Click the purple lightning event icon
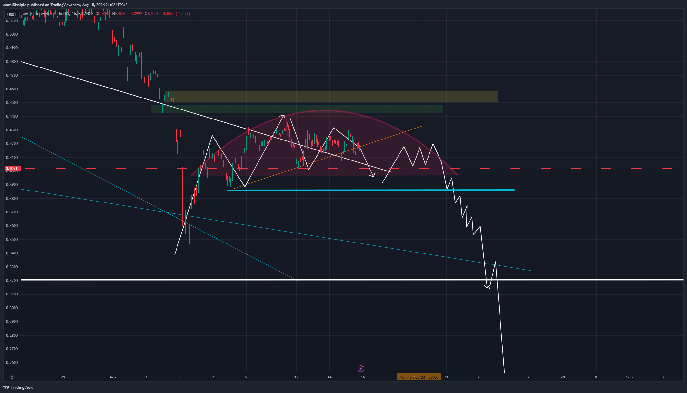 [361, 368]
